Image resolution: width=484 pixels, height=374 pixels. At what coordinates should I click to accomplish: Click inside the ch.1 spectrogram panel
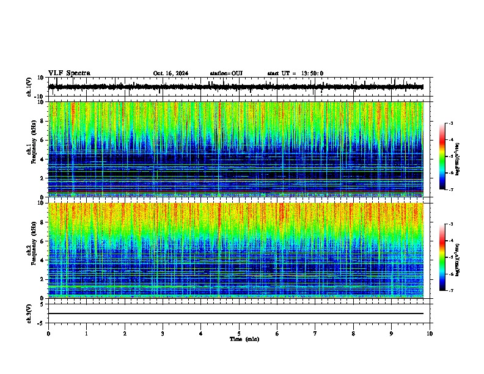coord(236,149)
